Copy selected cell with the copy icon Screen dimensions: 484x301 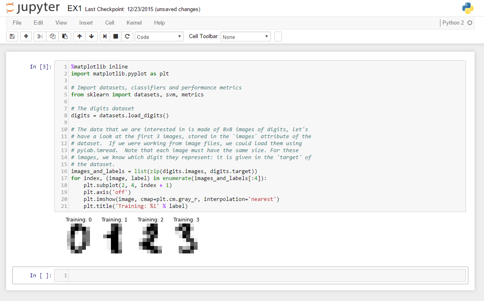point(52,36)
